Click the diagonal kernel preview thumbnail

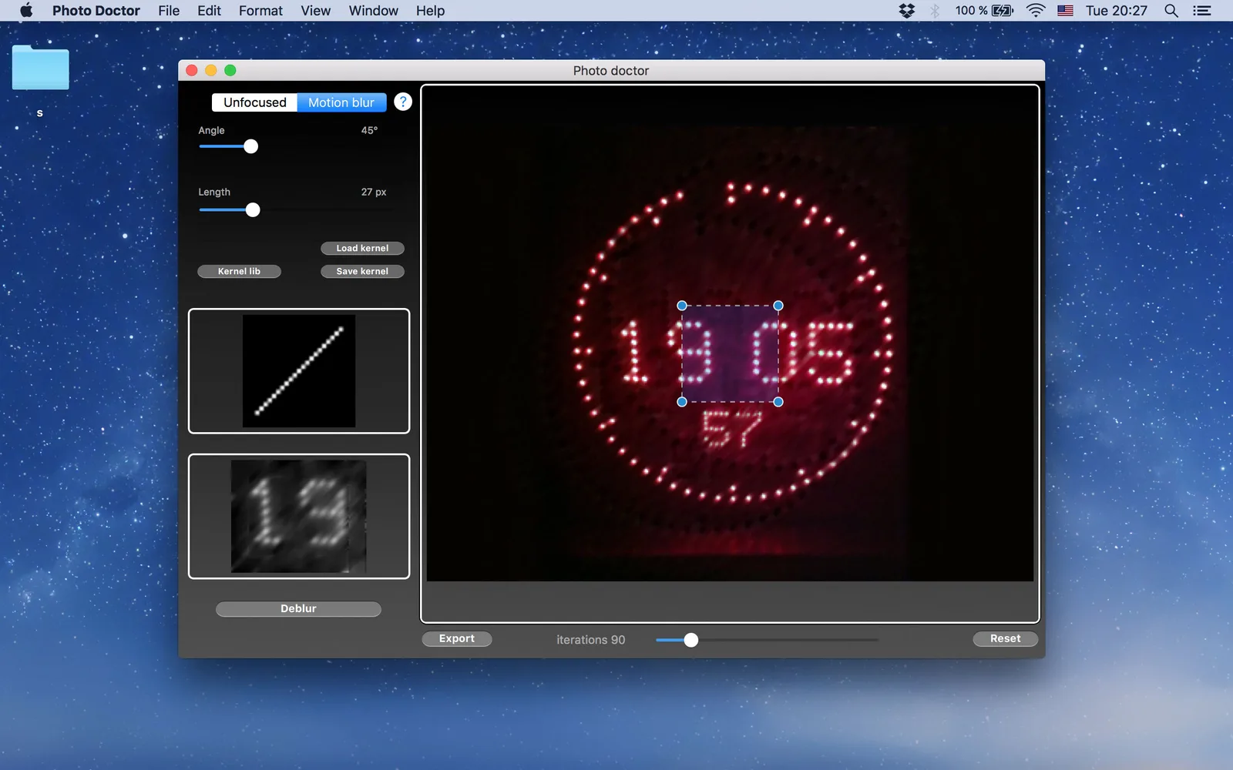pos(299,371)
